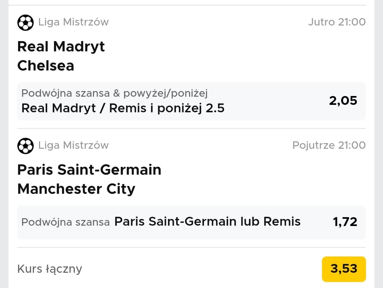The height and width of the screenshot is (288, 383).
Task: Open the Liga Mistrzów label above Real Madryt
Action: (x=73, y=22)
